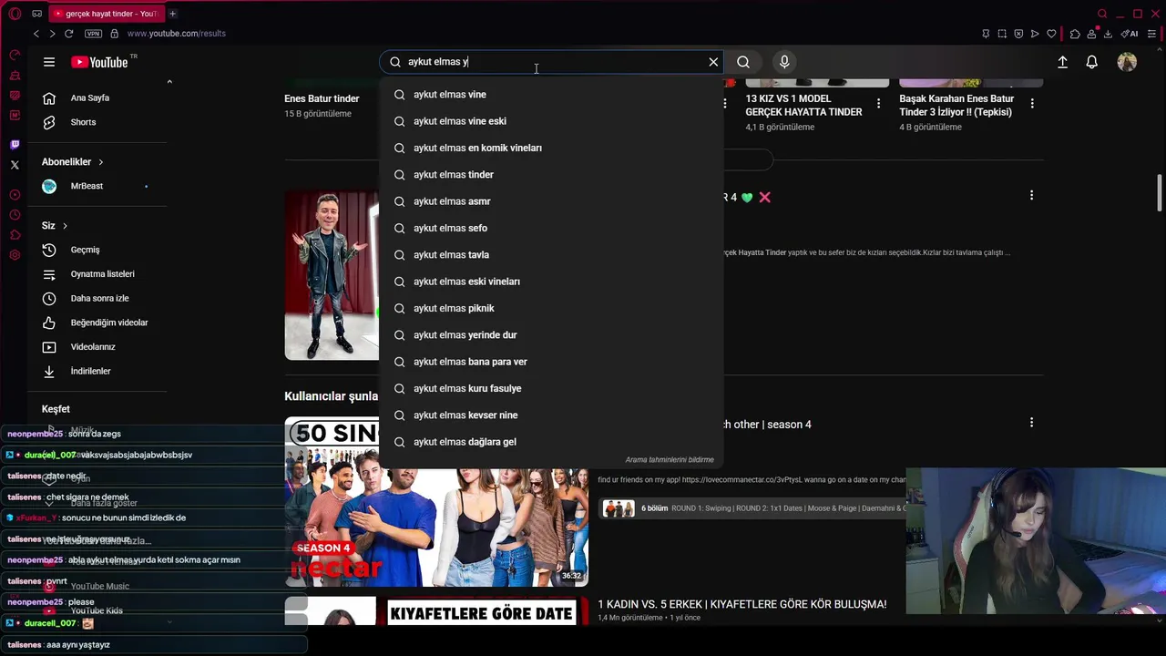Take a snapshot with the capture icon

pos(1002,34)
